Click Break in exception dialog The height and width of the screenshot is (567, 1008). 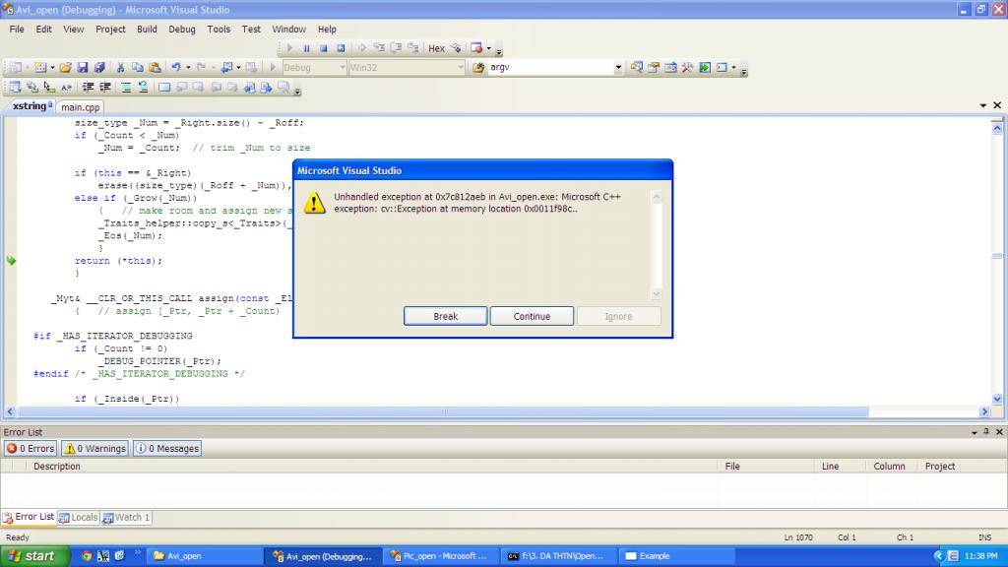[x=446, y=316]
